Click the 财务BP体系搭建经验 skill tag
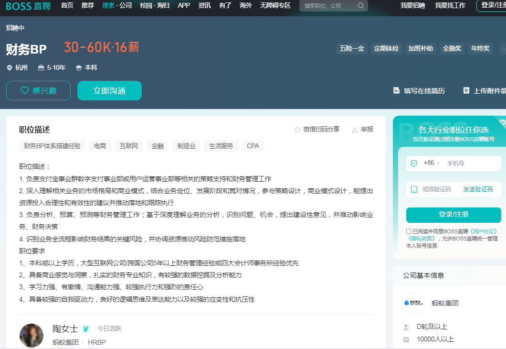The image size is (506, 349). pyautogui.click(x=52, y=146)
